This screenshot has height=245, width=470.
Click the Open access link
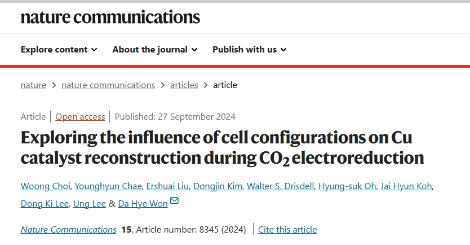coord(80,117)
